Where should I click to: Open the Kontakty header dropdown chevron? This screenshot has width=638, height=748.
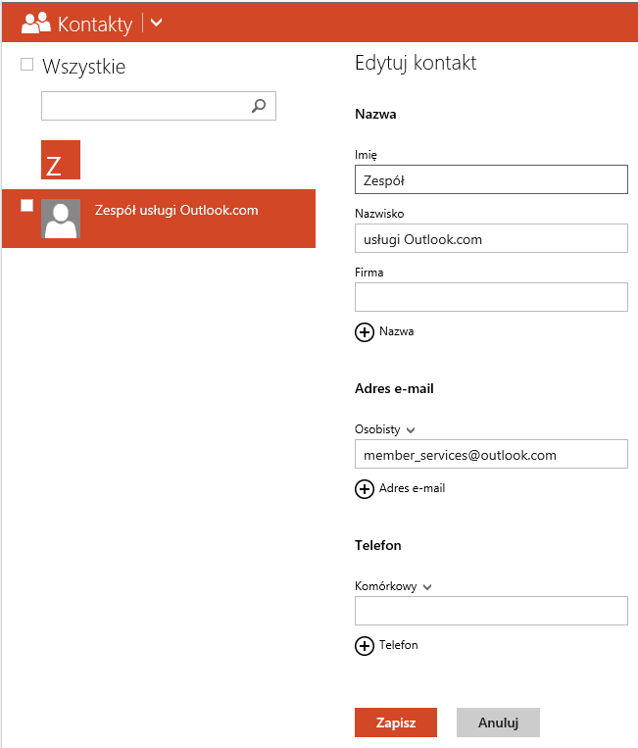(x=157, y=23)
